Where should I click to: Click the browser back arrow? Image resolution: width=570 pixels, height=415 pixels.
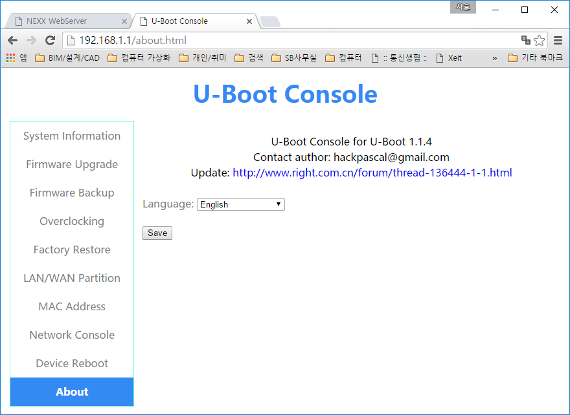[13, 40]
